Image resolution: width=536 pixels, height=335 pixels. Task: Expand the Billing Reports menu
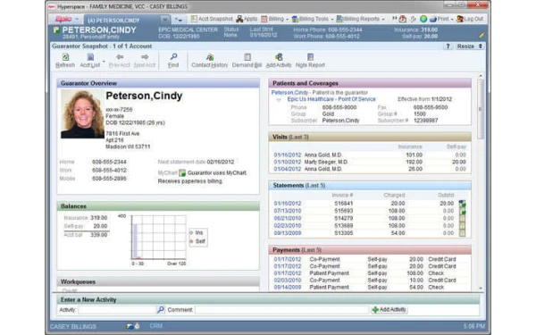click(x=360, y=19)
